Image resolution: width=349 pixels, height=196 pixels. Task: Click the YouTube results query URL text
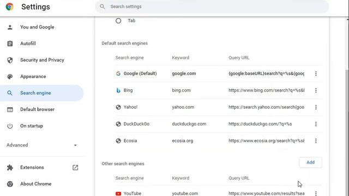(267, 194)
